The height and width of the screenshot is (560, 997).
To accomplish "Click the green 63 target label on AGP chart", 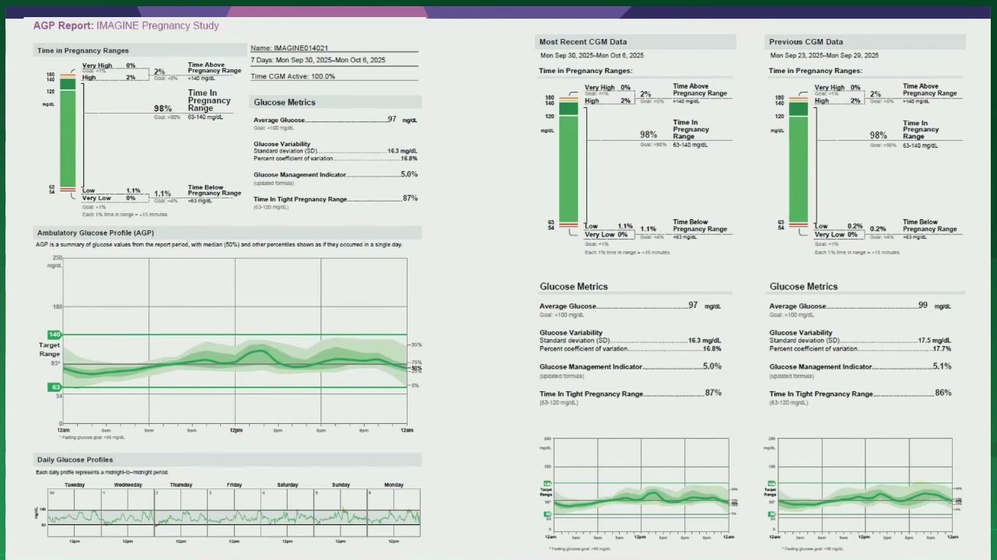I will click(55, 387).
